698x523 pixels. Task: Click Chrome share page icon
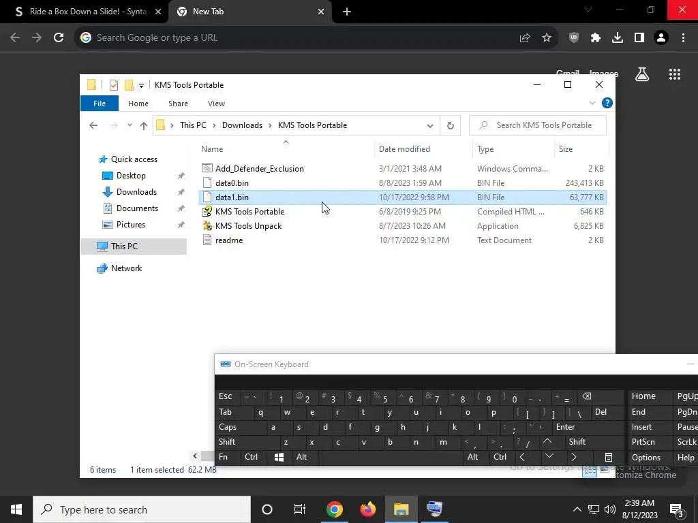(x=525, y=38)
